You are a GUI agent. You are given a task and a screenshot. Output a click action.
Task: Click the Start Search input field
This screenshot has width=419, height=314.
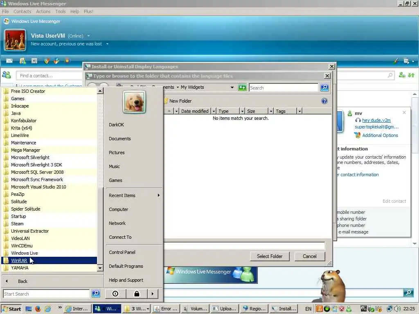(46, 294)
